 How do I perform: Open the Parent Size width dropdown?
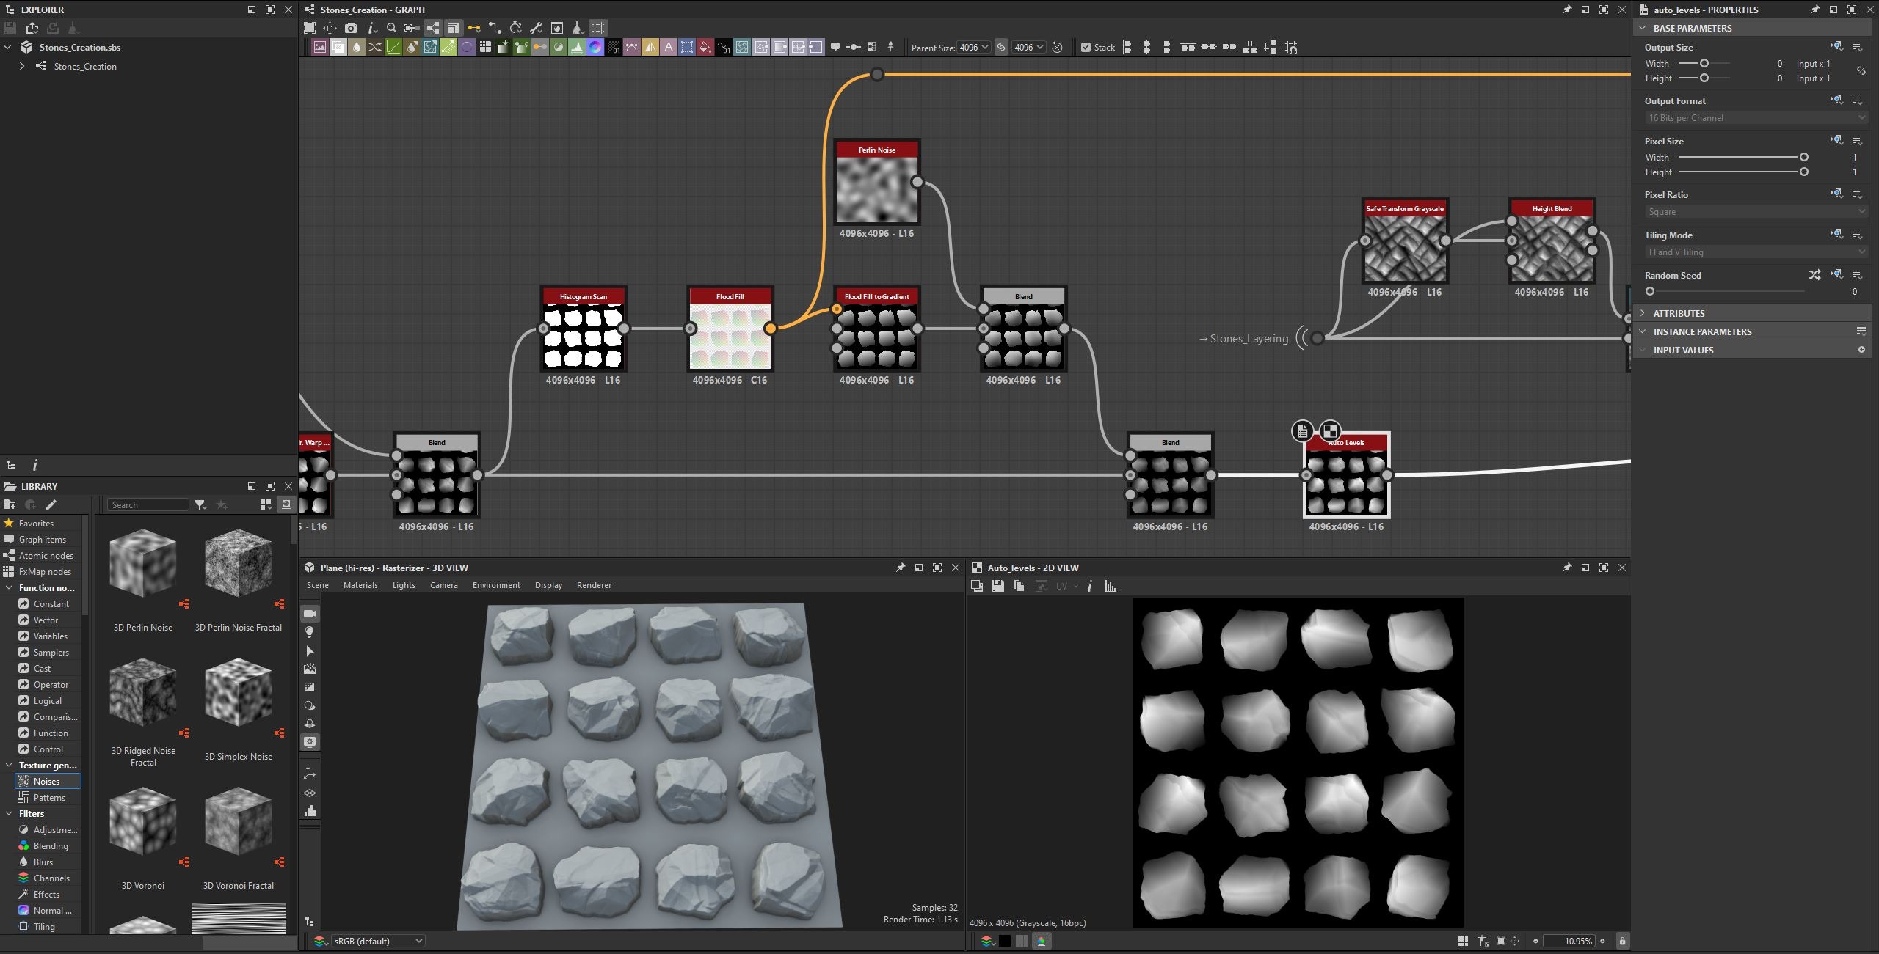(x=974, y=48)
